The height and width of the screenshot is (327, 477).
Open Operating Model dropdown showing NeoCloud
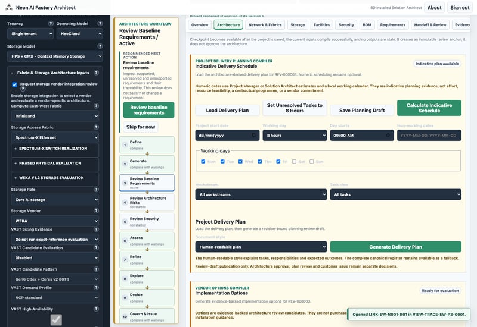(x=80, y=34)
